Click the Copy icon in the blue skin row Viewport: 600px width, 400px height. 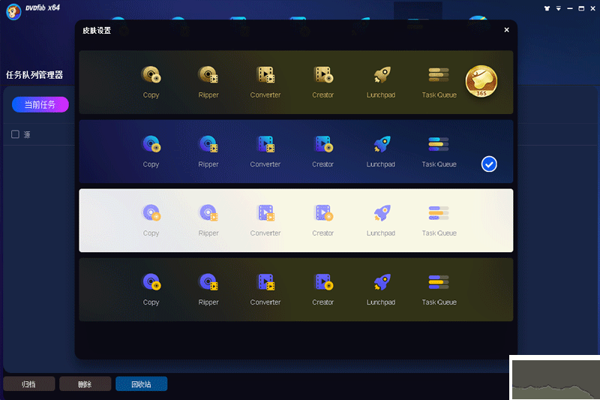tap(151, 144)
